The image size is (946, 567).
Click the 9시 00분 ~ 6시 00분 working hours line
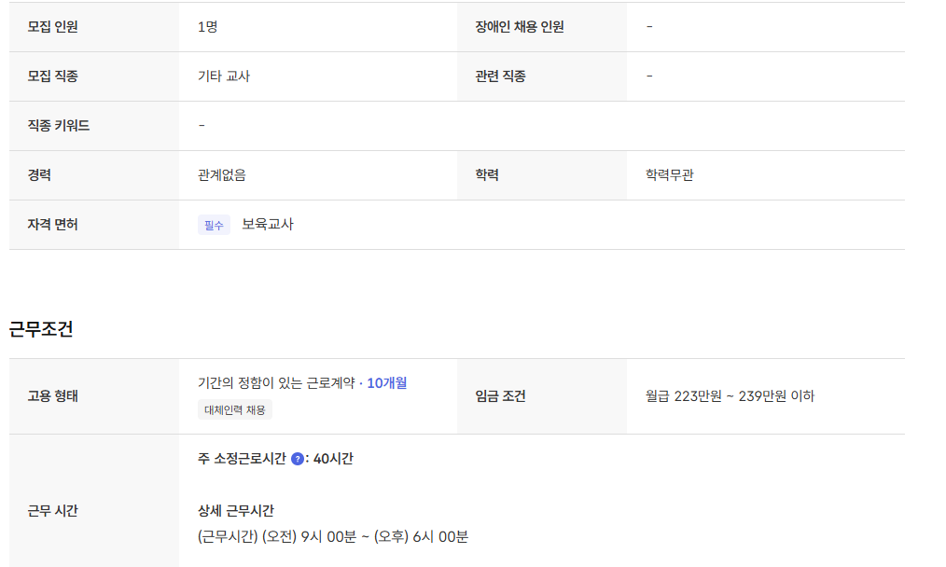(333, 536)
